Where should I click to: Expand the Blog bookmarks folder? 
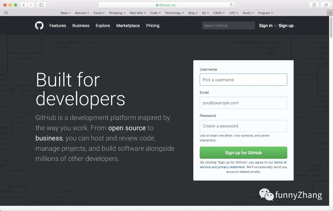[193, 13]
